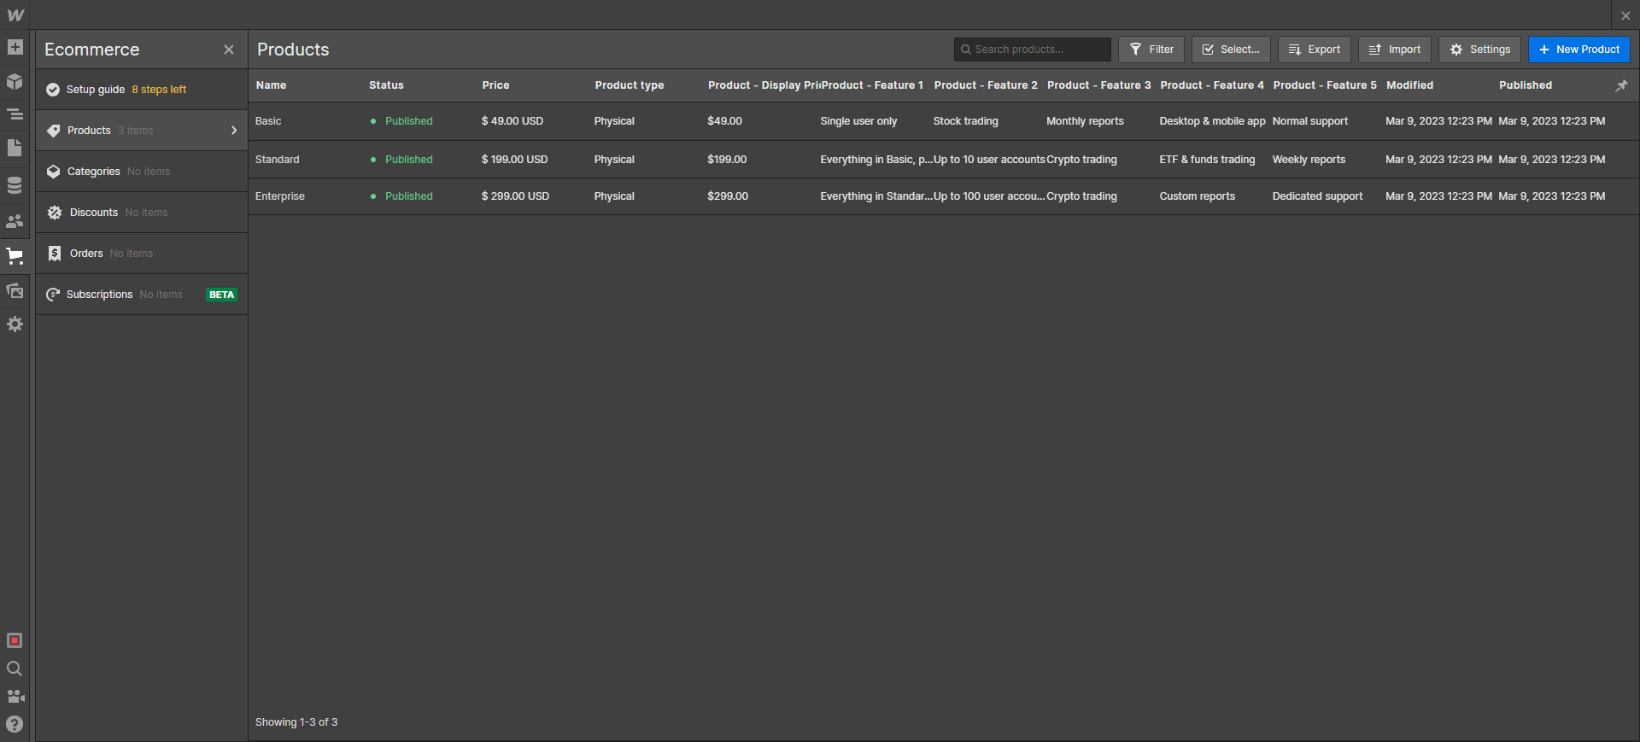Click the Select... button
Image resolution: width=1640 pixels, height=742 pixels.
click(1231, 50)
